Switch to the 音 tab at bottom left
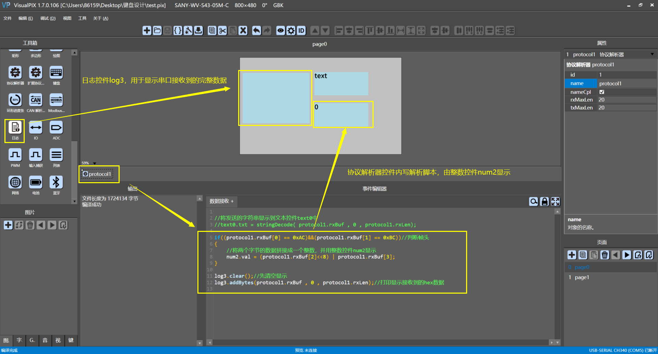This screenshot has width=658, height=354. (x=45, y=340)
